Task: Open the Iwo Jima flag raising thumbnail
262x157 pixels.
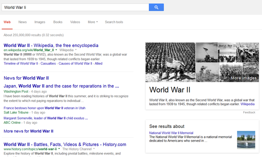Action: click(x=207, y=52)
